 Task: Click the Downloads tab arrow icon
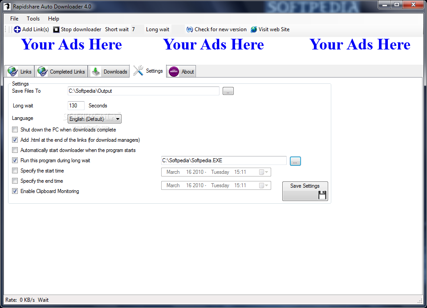pos(96,71)
